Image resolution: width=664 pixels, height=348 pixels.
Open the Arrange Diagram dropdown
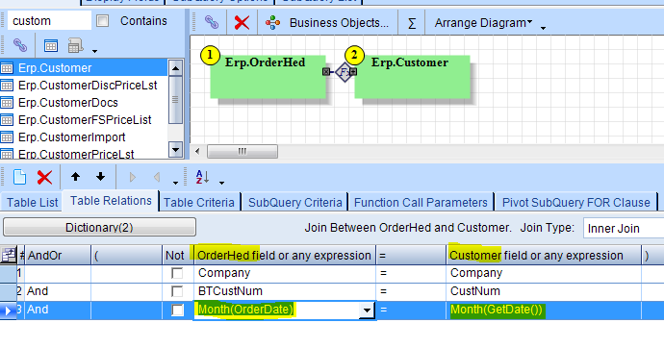pyautogui.click(x=483, y=22)
